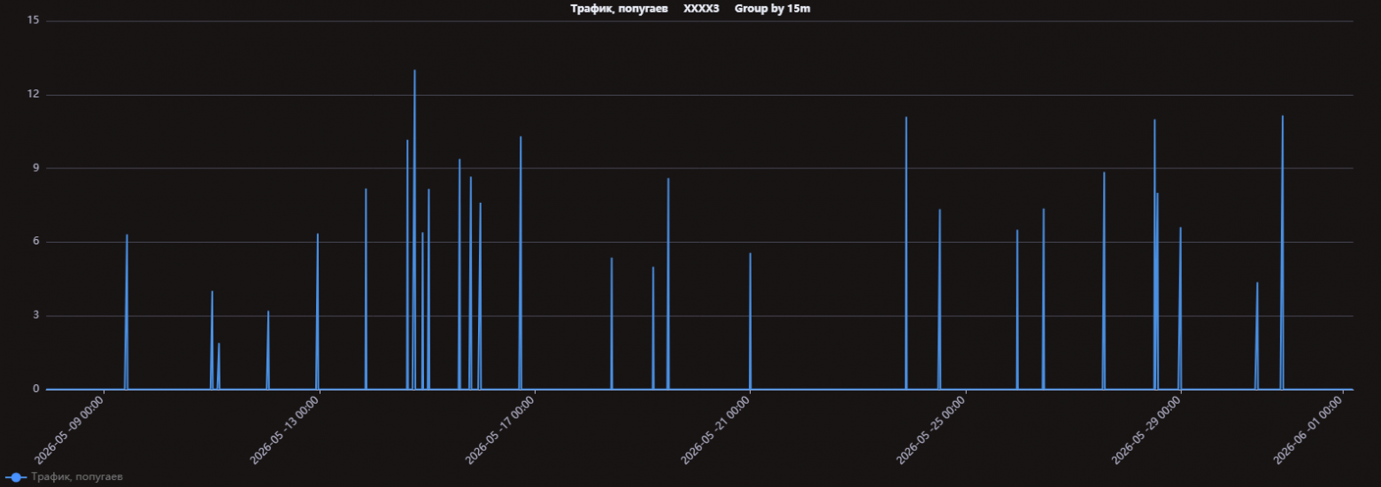Open the 'Group by 15m' interval selector
The image size is (1381, 487).
772,8
